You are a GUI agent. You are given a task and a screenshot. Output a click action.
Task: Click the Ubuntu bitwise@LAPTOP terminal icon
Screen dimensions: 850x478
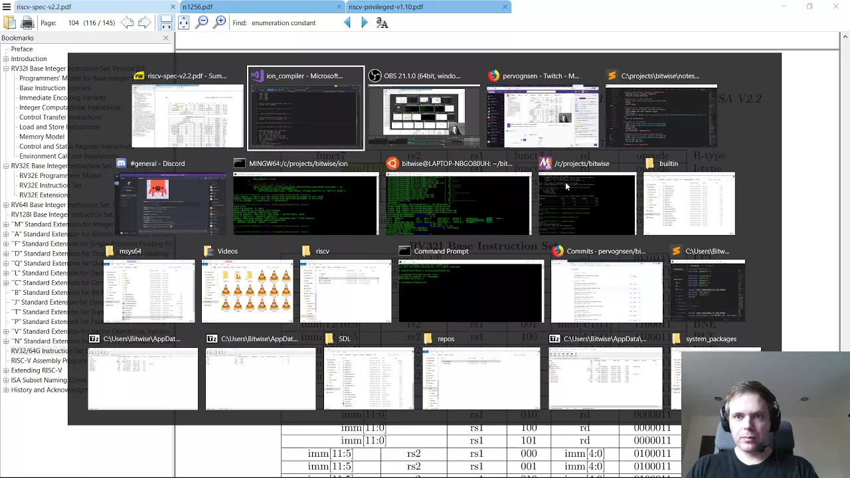coord(392,163)
